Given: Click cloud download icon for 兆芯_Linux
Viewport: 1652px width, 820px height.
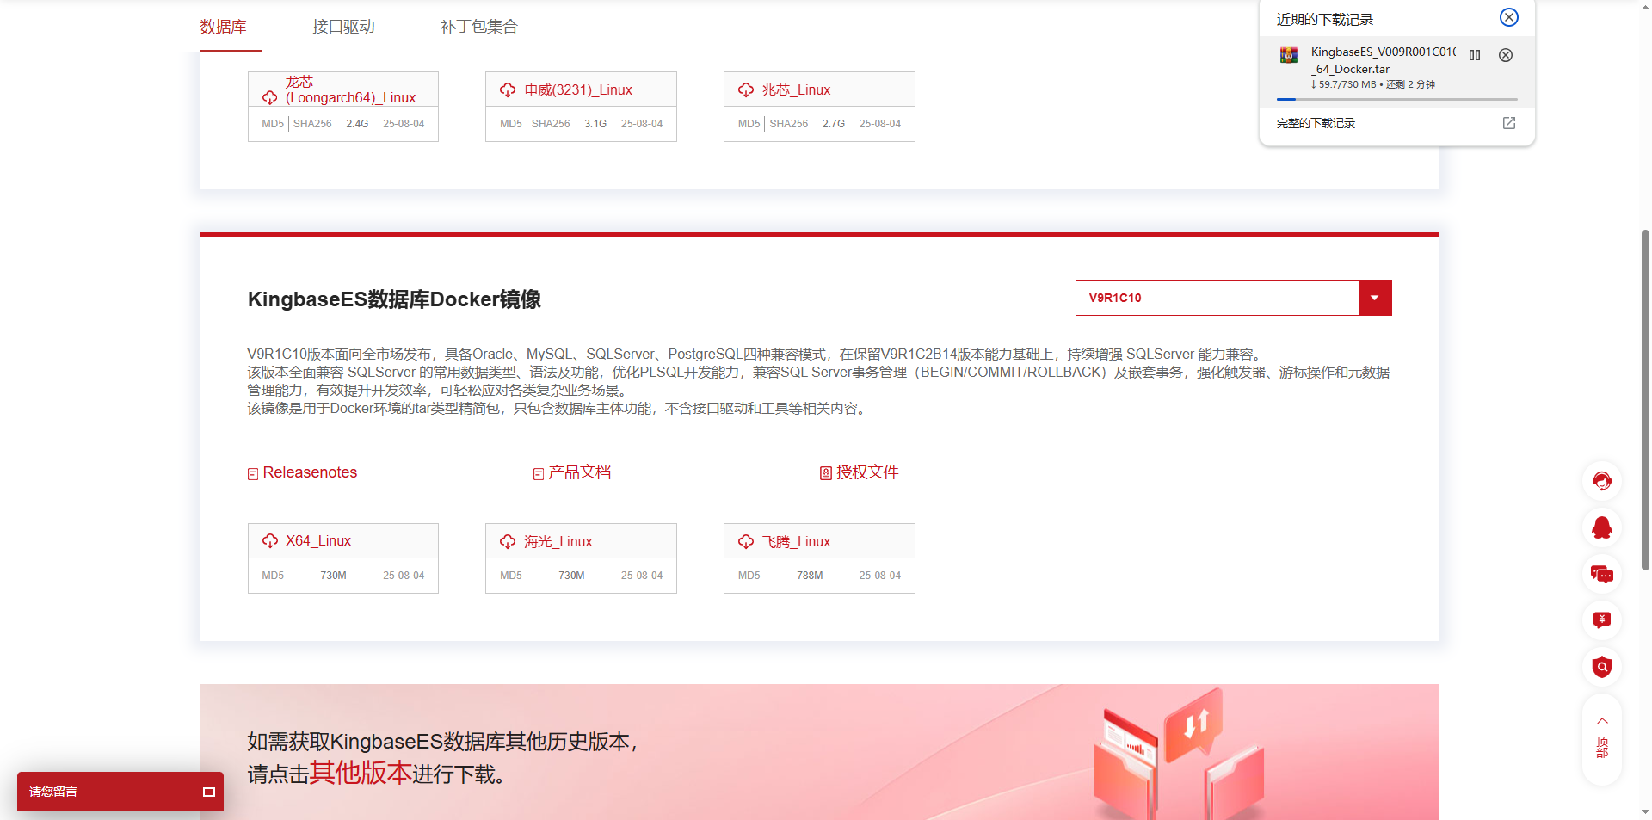Looking at the screenshot, I should click(746, 89).
